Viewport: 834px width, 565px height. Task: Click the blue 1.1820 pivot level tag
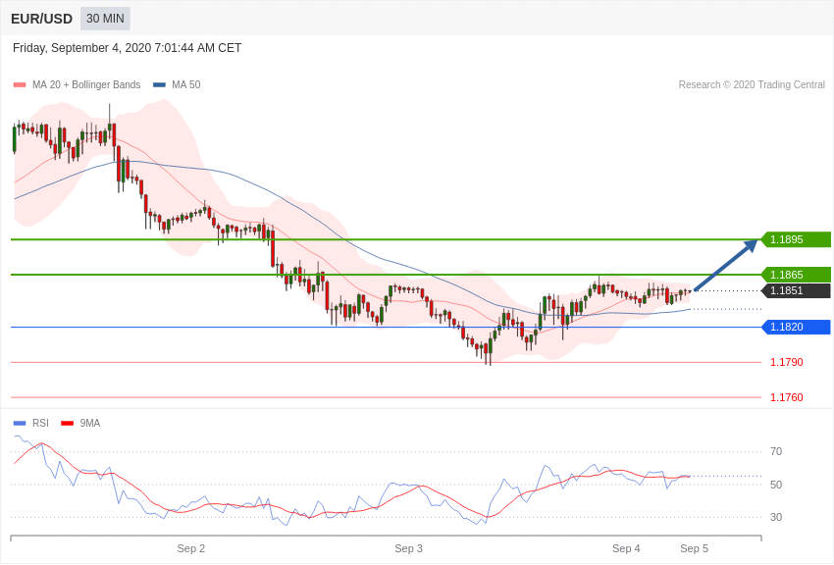pos(796,327)
